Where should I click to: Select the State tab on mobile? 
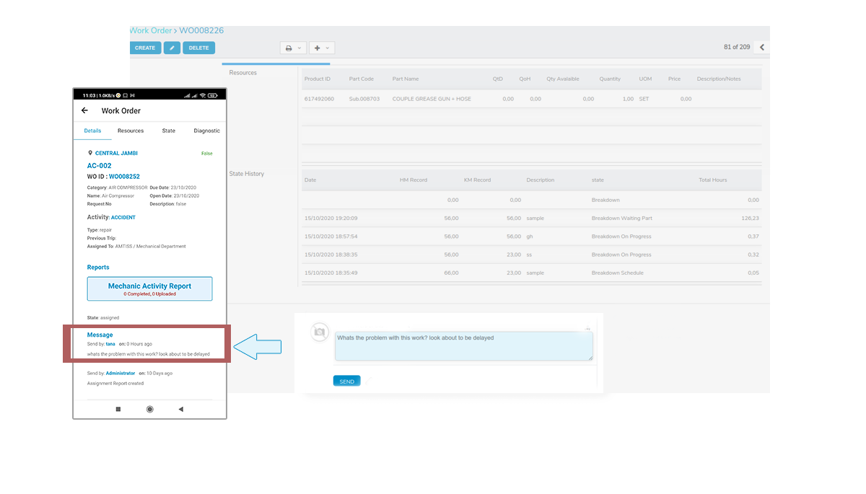(x=168, y=131)
